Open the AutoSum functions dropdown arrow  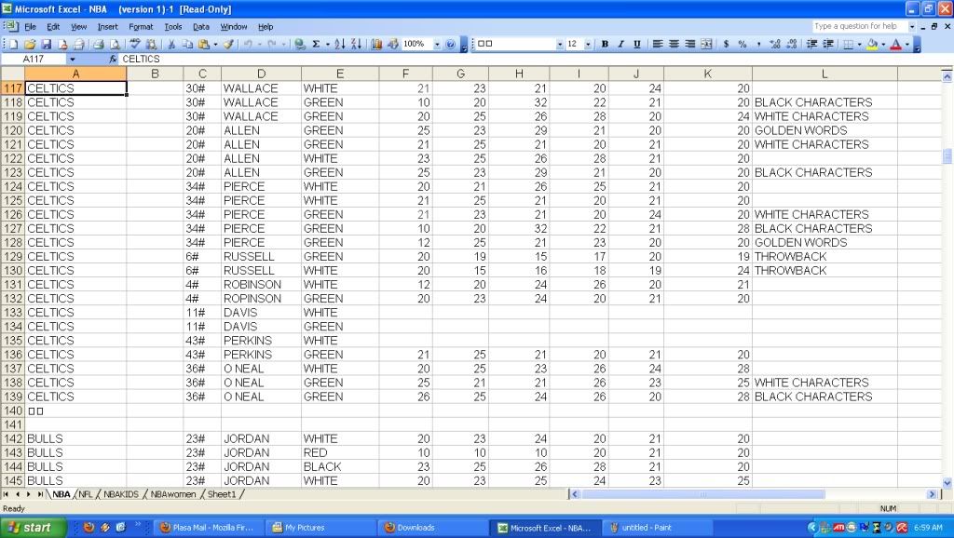pos(327,44)
